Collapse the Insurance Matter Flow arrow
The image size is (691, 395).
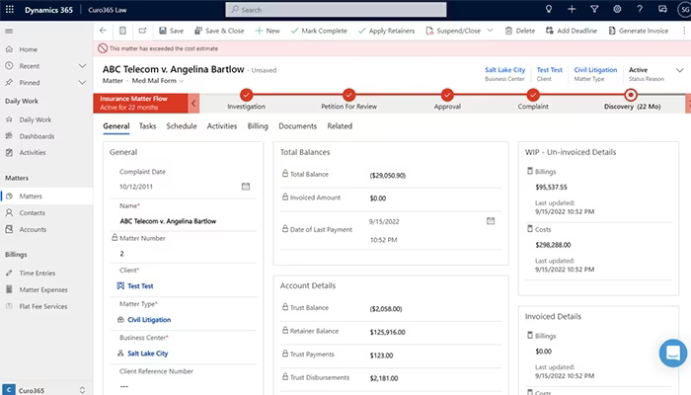pyautogui.click(x=193, y=103)
